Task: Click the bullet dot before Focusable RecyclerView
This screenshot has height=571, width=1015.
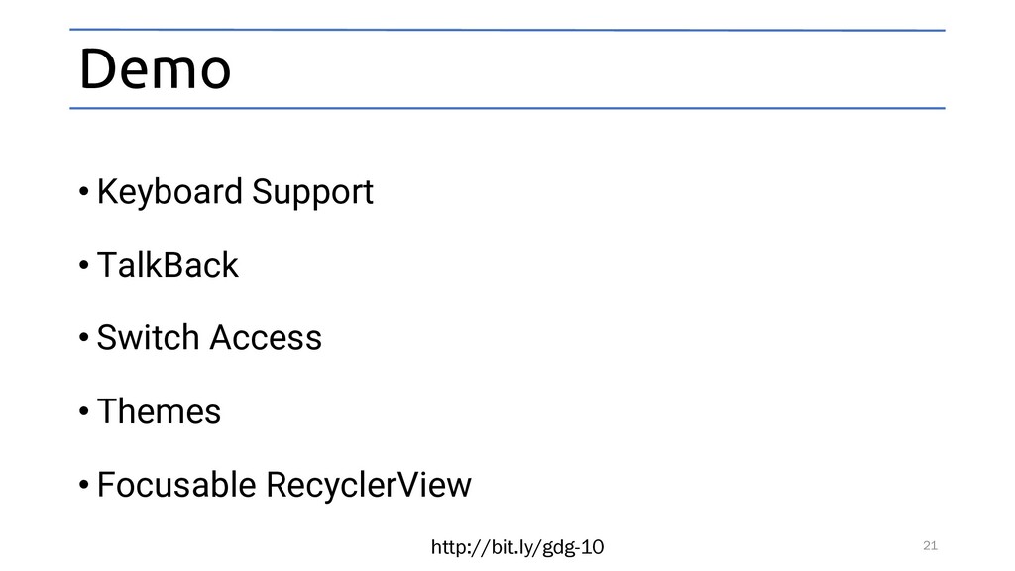Action: point(84,485)
